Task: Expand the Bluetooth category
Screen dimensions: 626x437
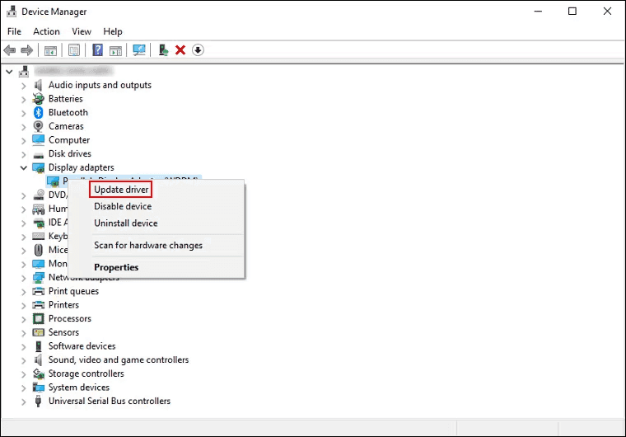Action: [24, 113]
